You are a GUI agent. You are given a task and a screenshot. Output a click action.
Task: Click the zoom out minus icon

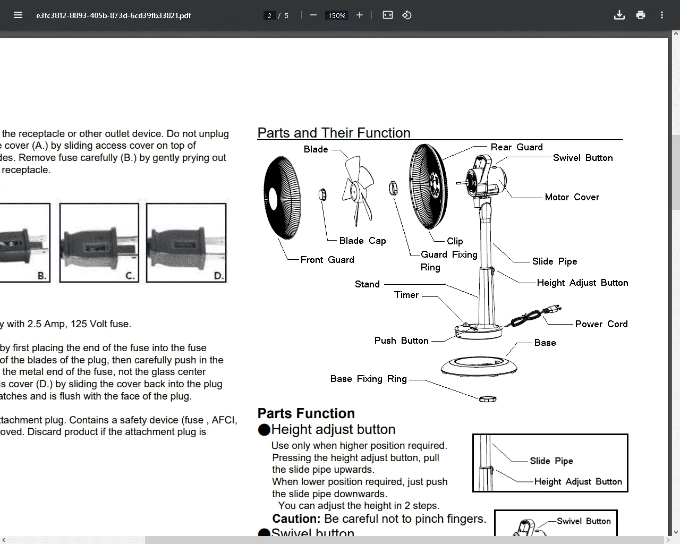313,15
